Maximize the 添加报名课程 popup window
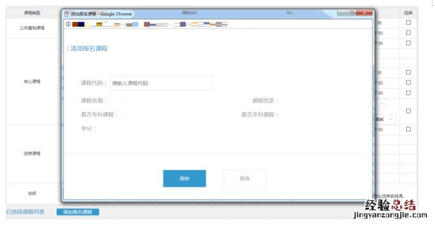This screenshot has width=435, height=225. point(351,12)
